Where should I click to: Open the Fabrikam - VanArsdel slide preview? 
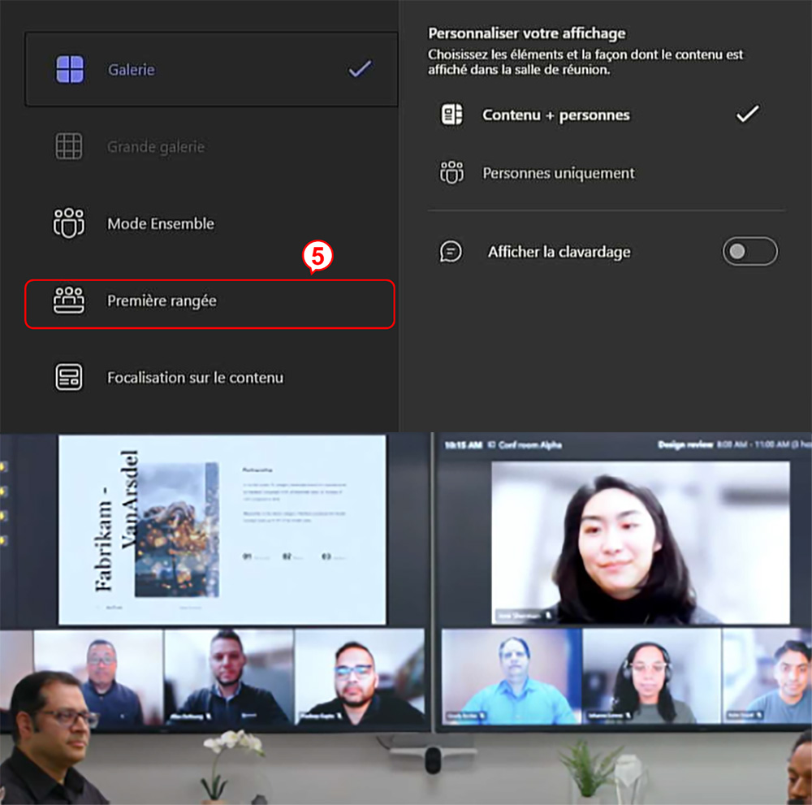coord(222,530)
